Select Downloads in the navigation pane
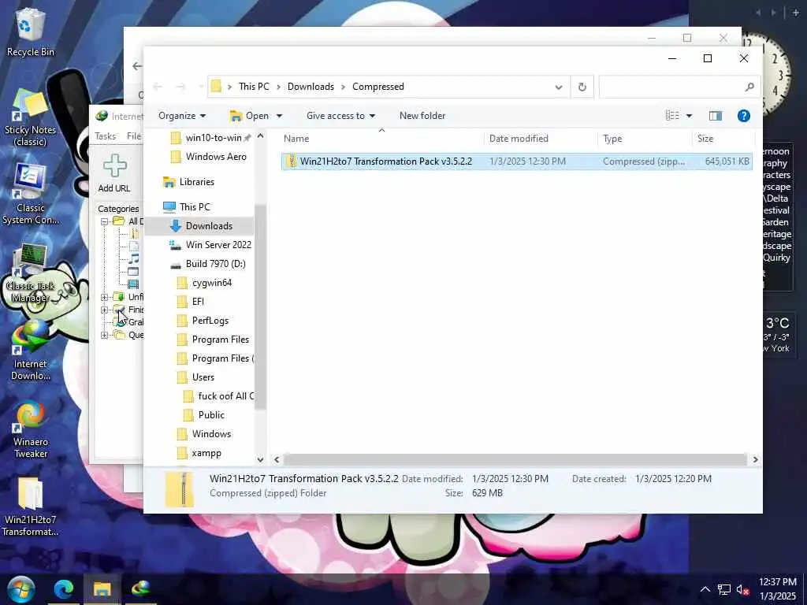 pos(199,226)
